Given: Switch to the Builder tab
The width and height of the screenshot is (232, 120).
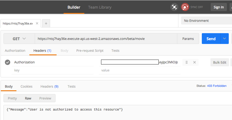Looking at the screenshot, I should 74,7.
